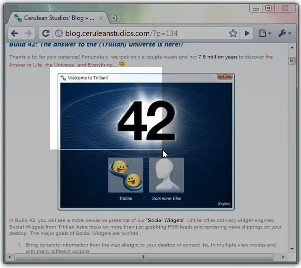Click the horizontal scrollbar left arrow
The image size is (301, 268).
click(x=10, y=257)
